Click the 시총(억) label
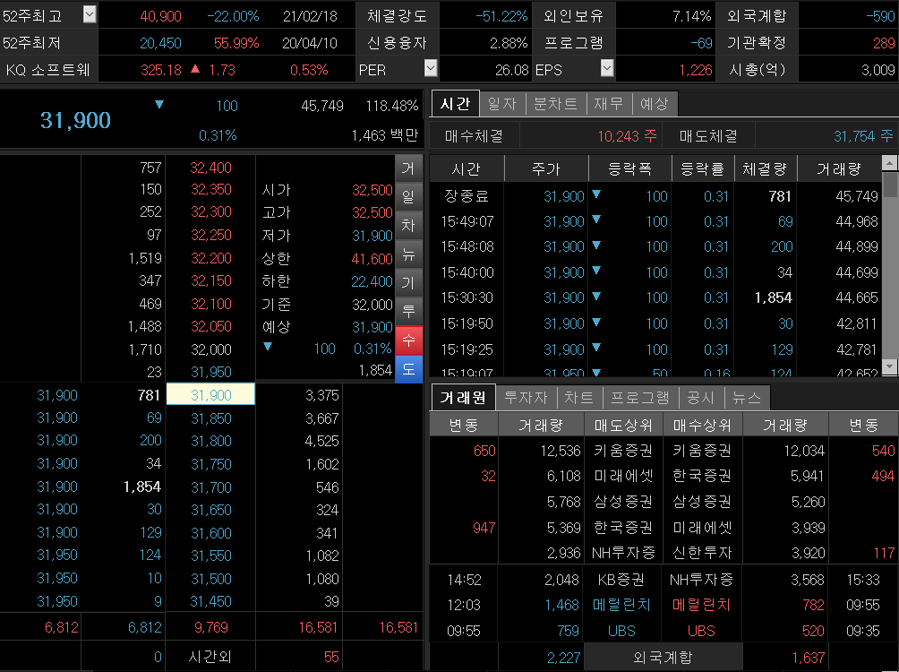This screenshot has width=899, height=672. click(x=757, y=70)
